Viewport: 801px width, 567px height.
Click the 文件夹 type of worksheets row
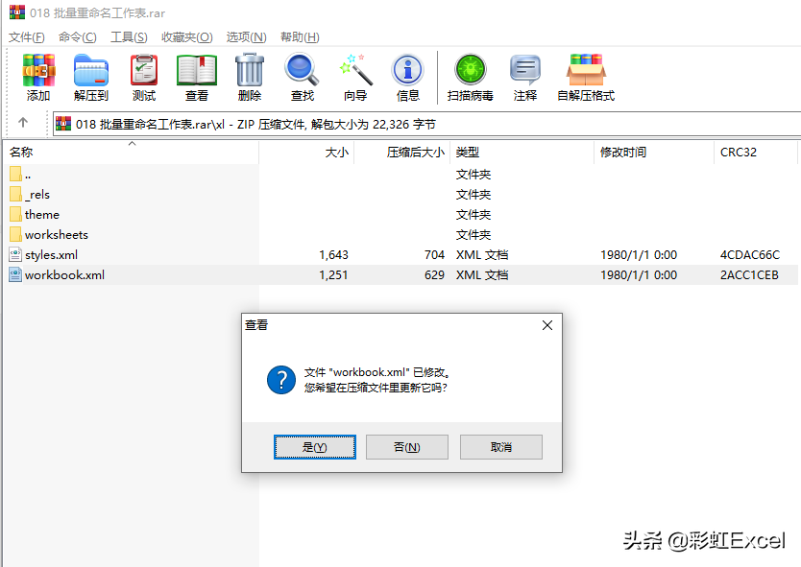coord(473,235)
